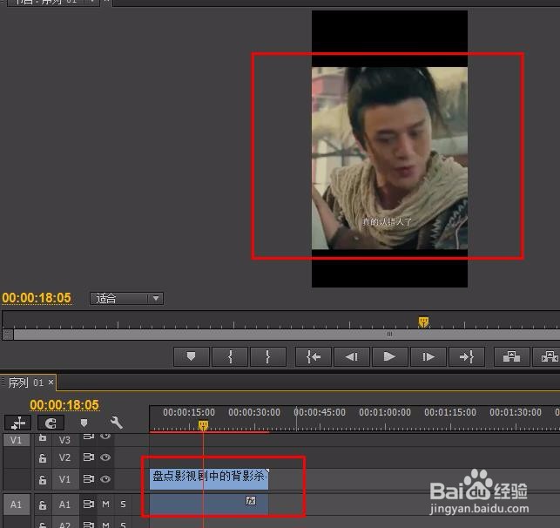Click the Mark In button

(230, 356)
